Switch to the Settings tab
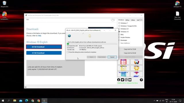This screenshot has height=103, width=184. click(138, 20)
